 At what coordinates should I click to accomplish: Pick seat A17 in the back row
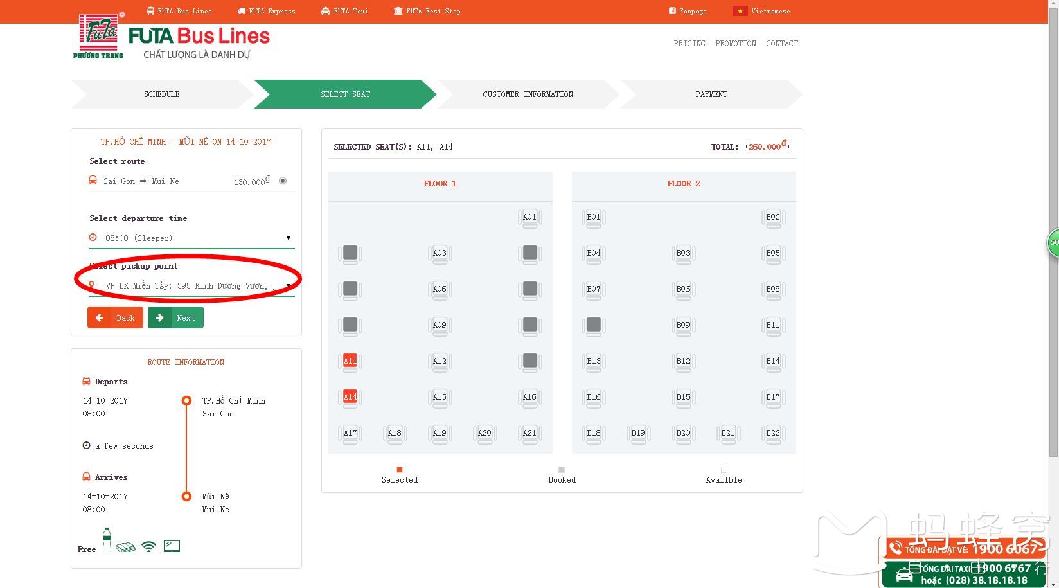click(350, 433)
